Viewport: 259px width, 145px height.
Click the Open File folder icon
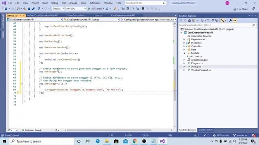click(x=25, y=9)
